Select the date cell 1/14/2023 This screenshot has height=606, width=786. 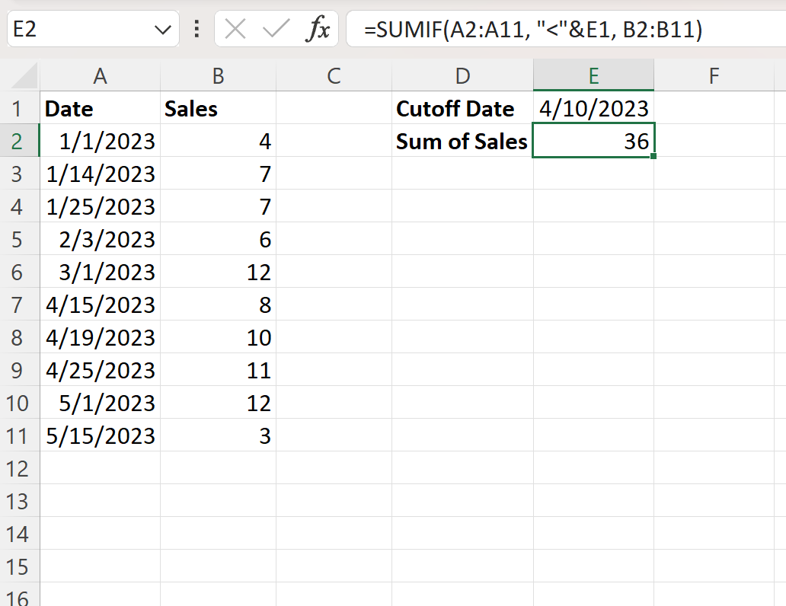tap(101, 174)
